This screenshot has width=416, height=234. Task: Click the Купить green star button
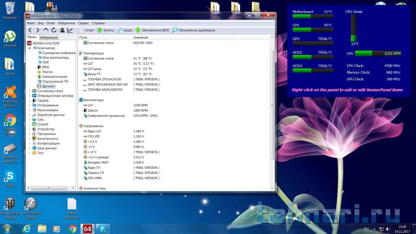(105, 30)
